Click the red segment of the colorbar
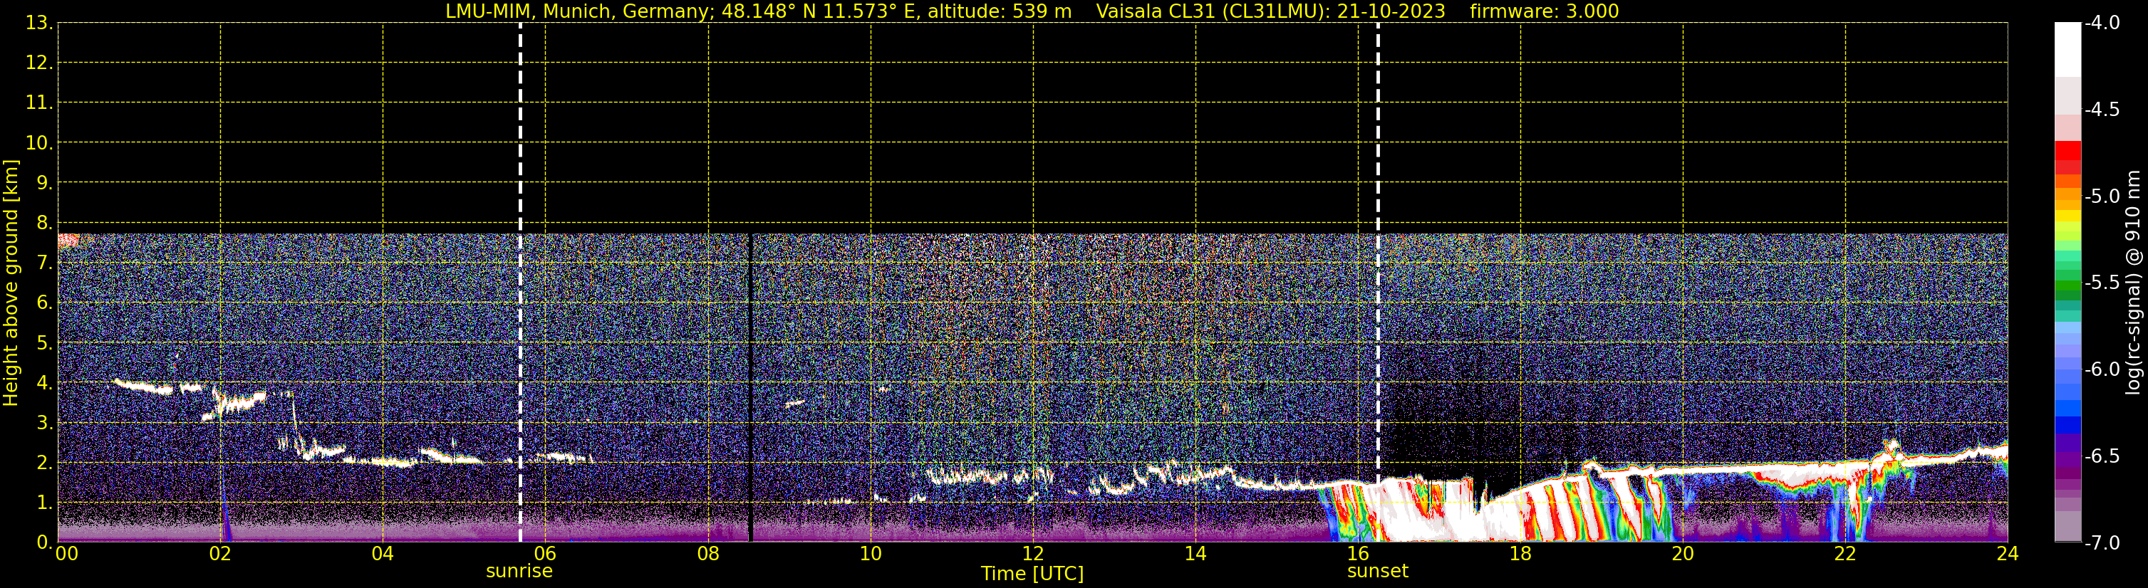Screen dimensions: 2148x588 2068,151
